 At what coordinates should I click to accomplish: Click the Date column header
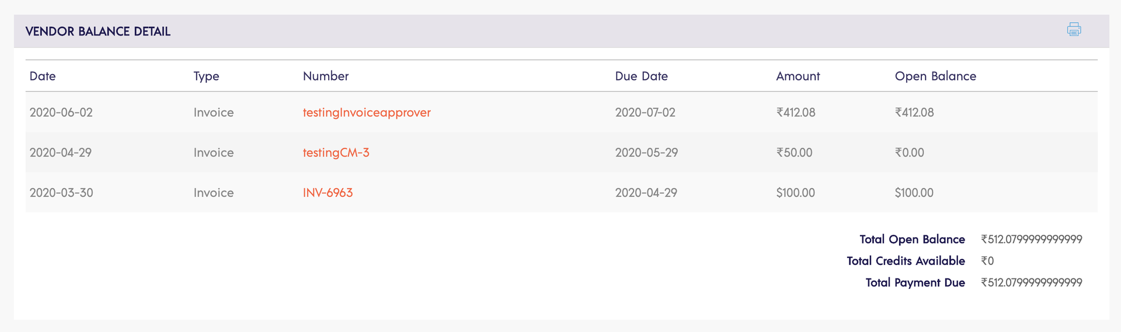click(x=43, y=76)
